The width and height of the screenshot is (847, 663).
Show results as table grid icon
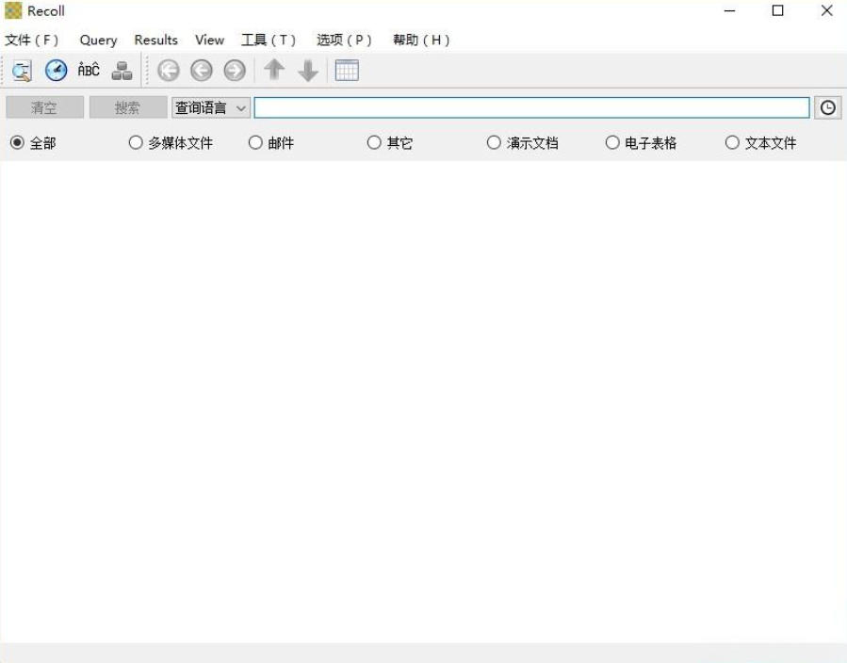348,71
